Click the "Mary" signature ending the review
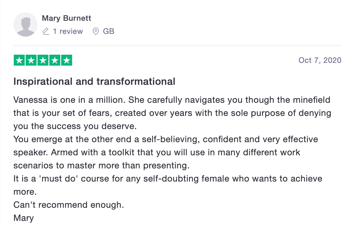Screen dimensions: 348x228 point(24,218)
